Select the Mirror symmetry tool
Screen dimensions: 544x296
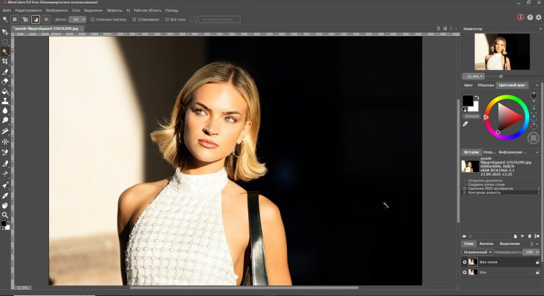click(5, 142)
